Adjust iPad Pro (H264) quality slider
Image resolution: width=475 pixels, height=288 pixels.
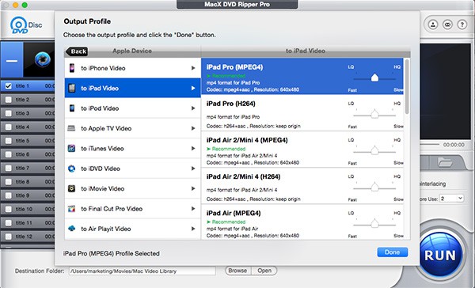click(x=374, y=115)
